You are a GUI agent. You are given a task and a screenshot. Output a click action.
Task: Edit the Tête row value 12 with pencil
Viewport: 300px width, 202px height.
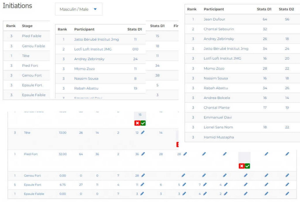(143, 132)
